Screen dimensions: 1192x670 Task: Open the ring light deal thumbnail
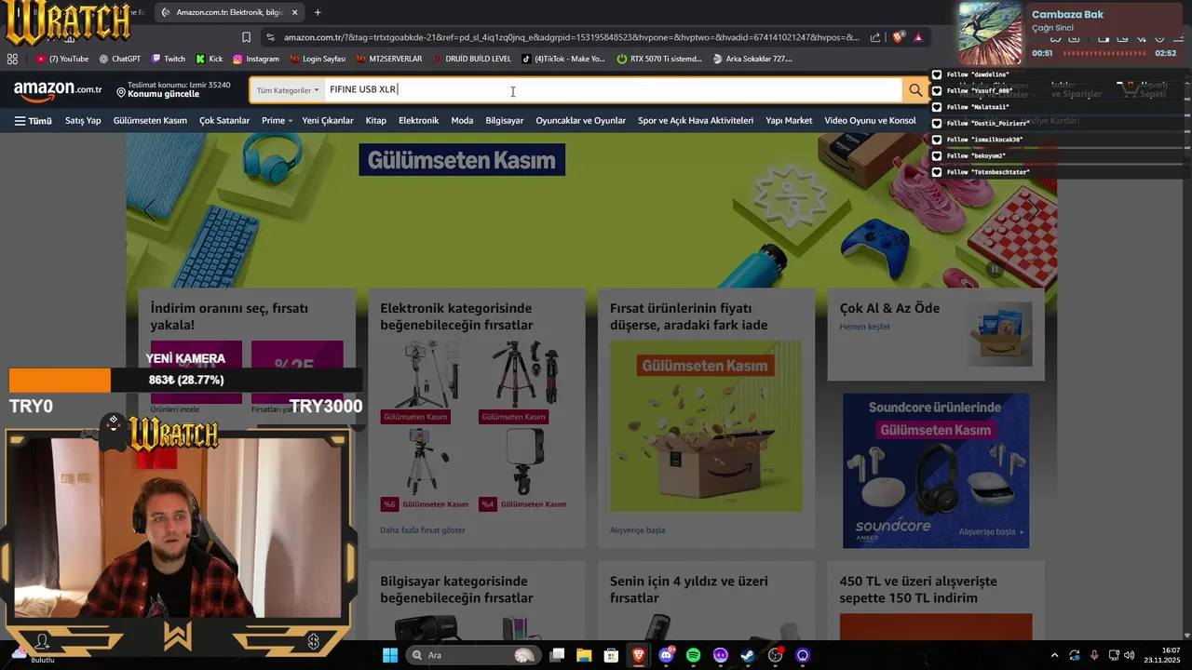click(526, 462)
